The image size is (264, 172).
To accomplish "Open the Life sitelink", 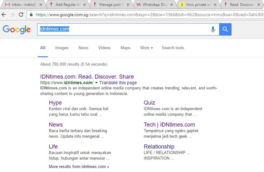I will pyautogui.click(x=53, y=146).
